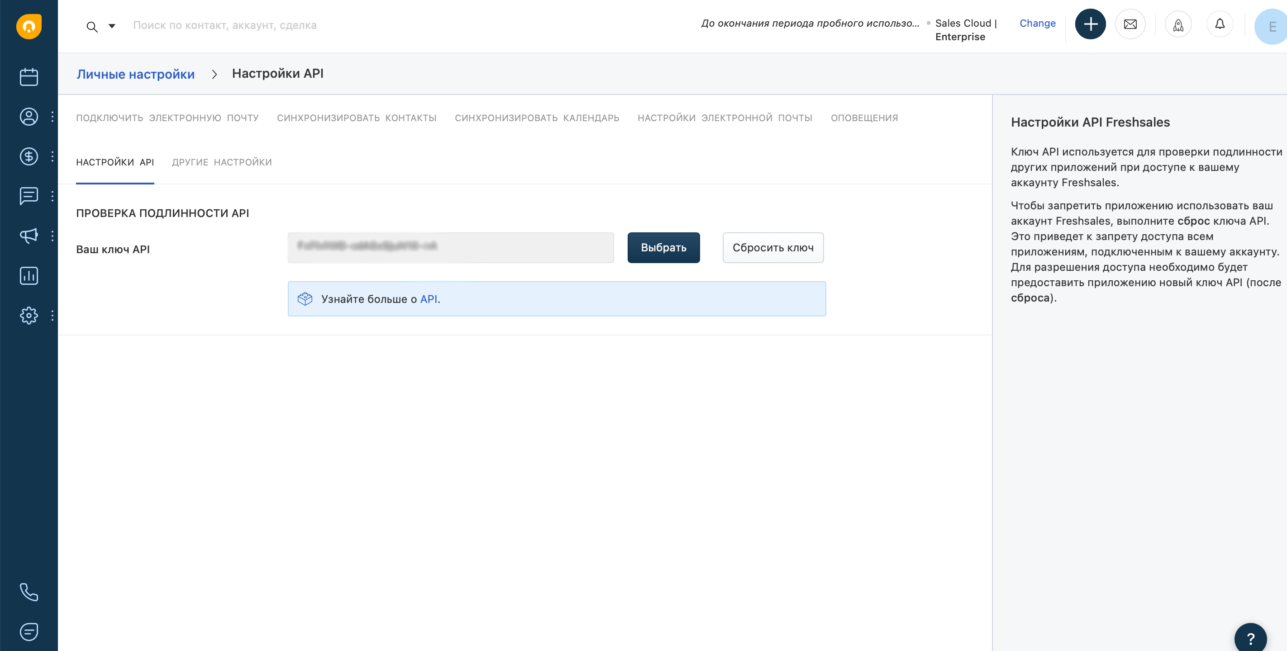Open the Contacts person icon in sidebar
The width and height of the screenshot is (1287, 651).
[x=29, y=117]
